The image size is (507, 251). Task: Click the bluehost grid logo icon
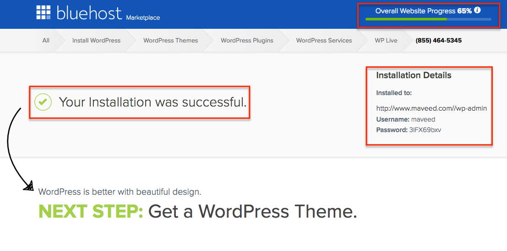(44, 13)
